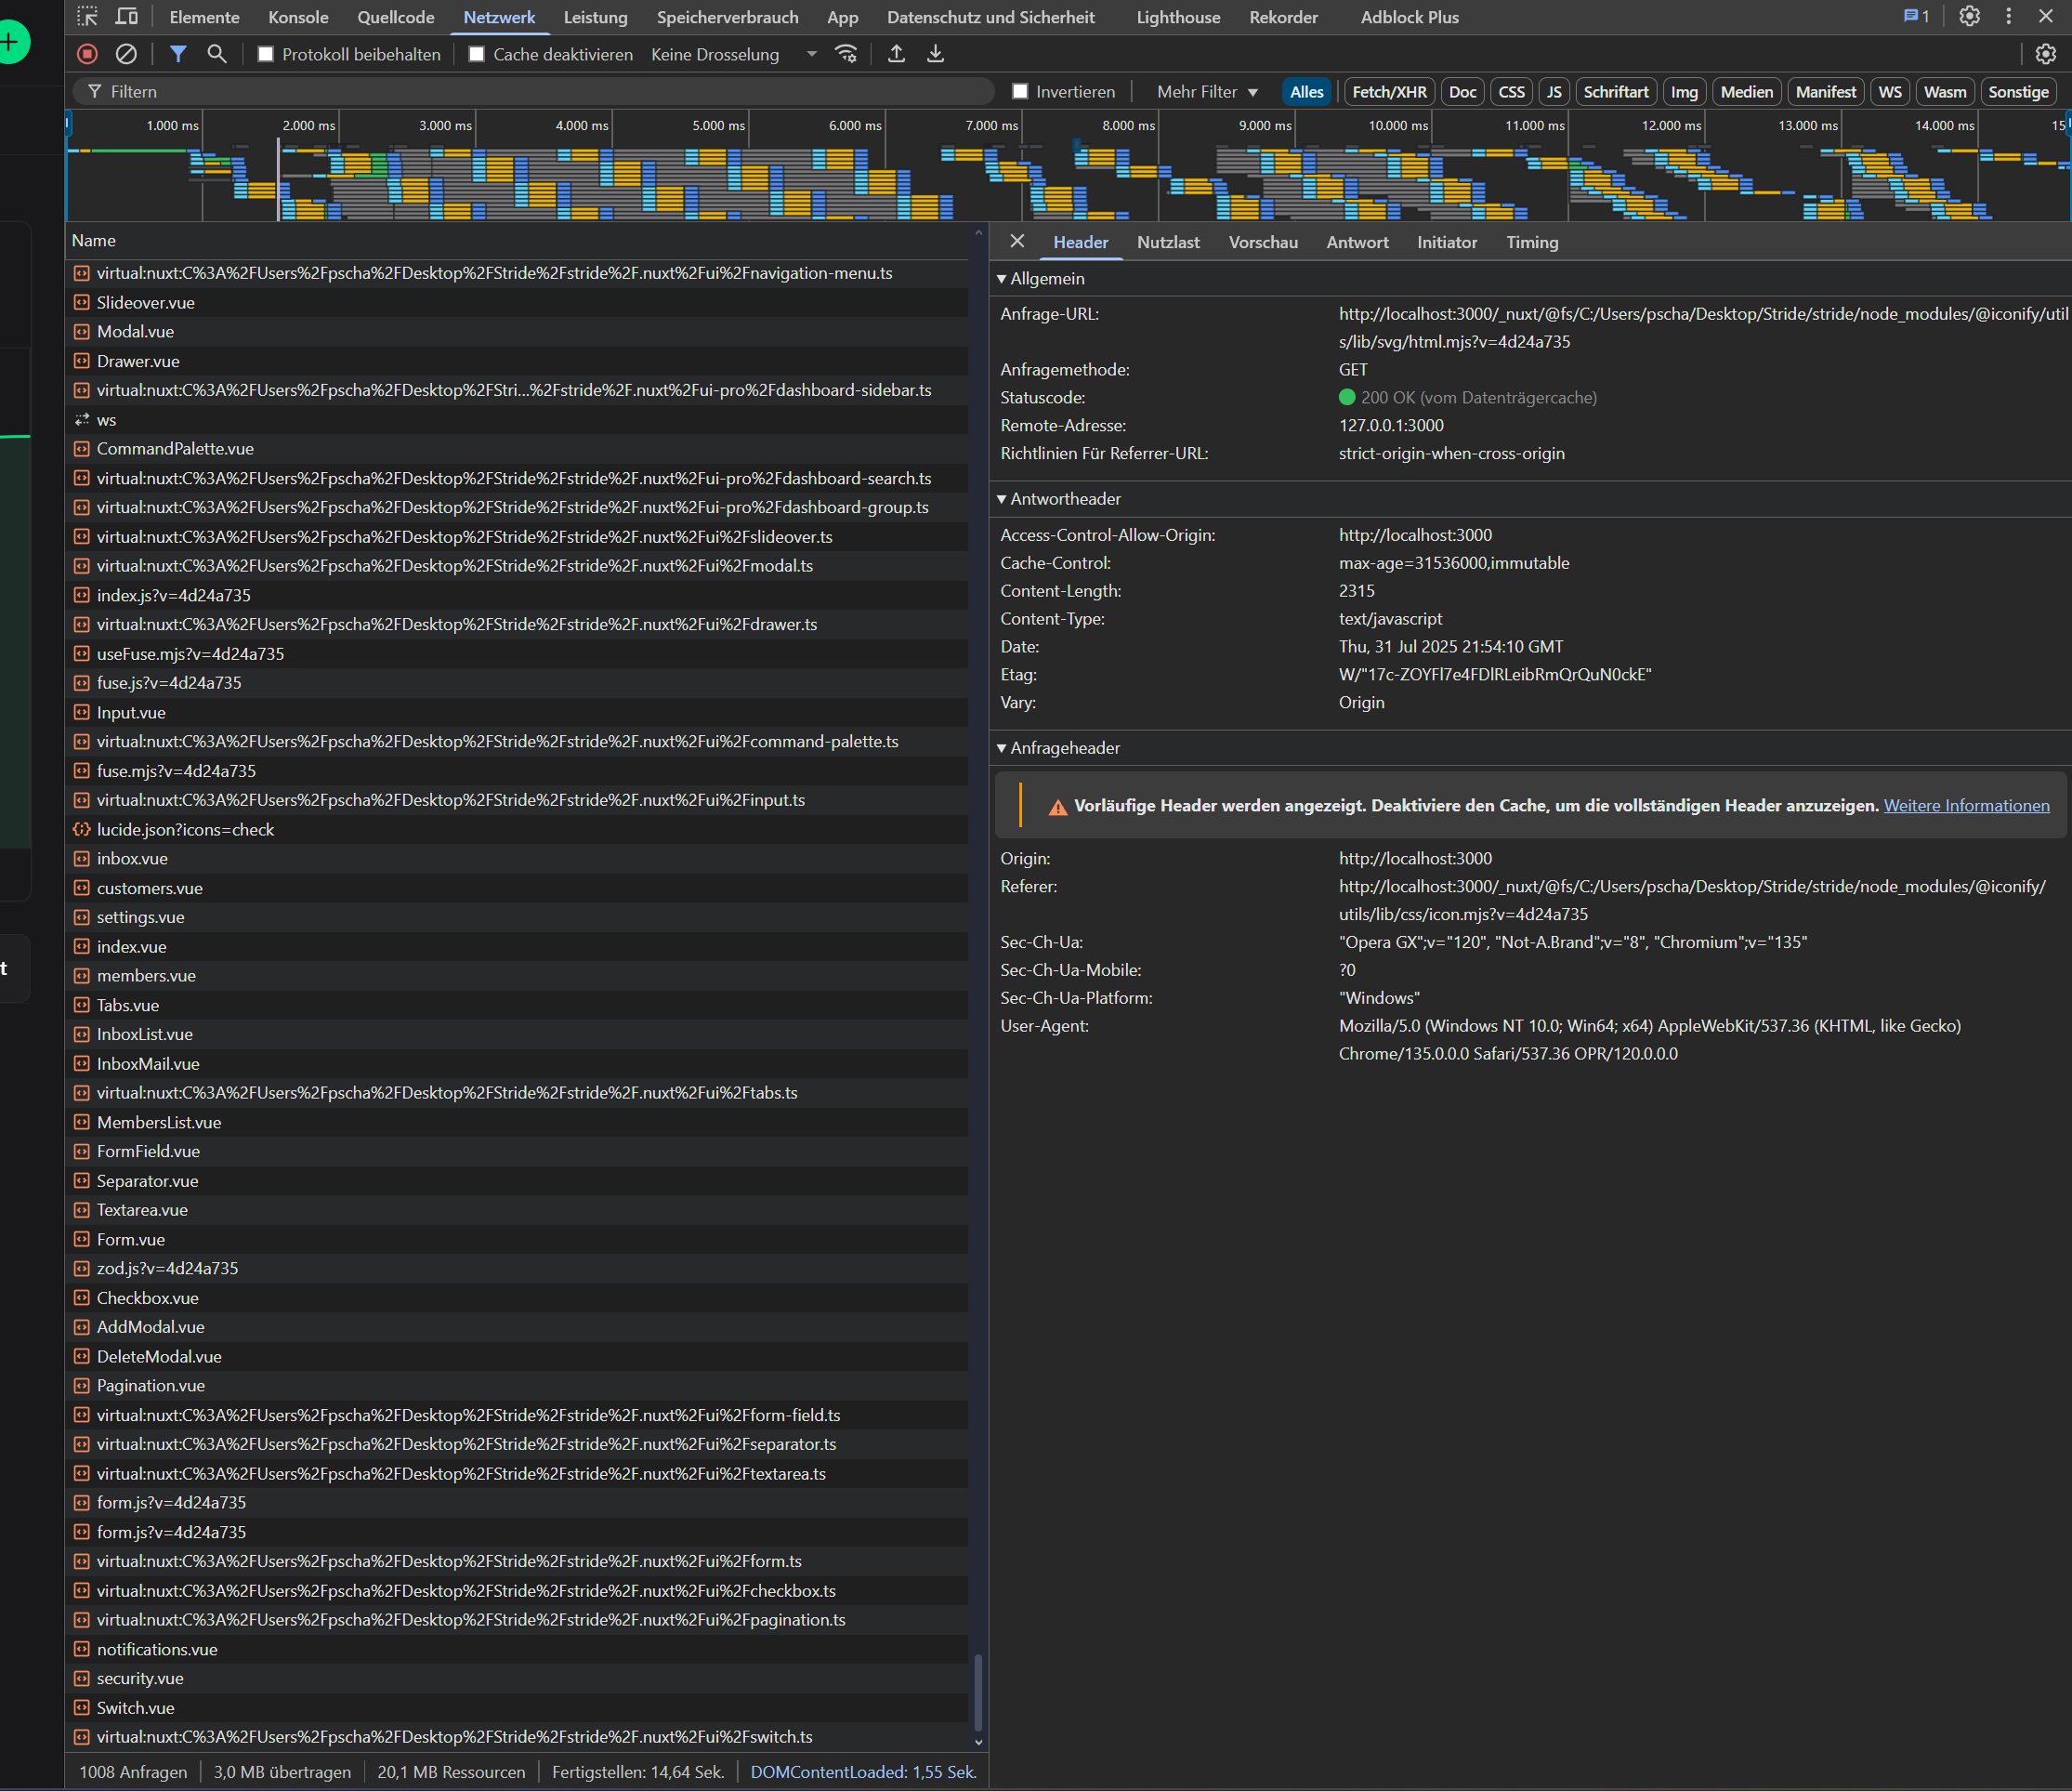Viewport: 2072px width, 1791px height.
Task: Open the Weitere Informationen link
Action: pos(1966,806)
